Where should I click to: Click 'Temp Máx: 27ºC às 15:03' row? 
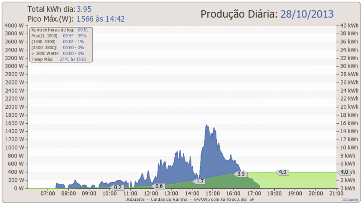(x=59, y=59)
